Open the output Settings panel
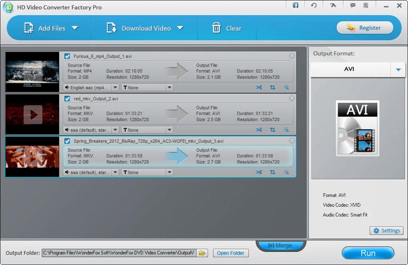The width and height of the screenshot is (408, 265). [x=386, y=230]
